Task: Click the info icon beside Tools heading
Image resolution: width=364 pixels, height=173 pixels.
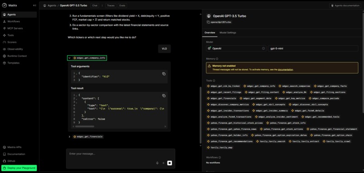Action: tap(214, 81)
